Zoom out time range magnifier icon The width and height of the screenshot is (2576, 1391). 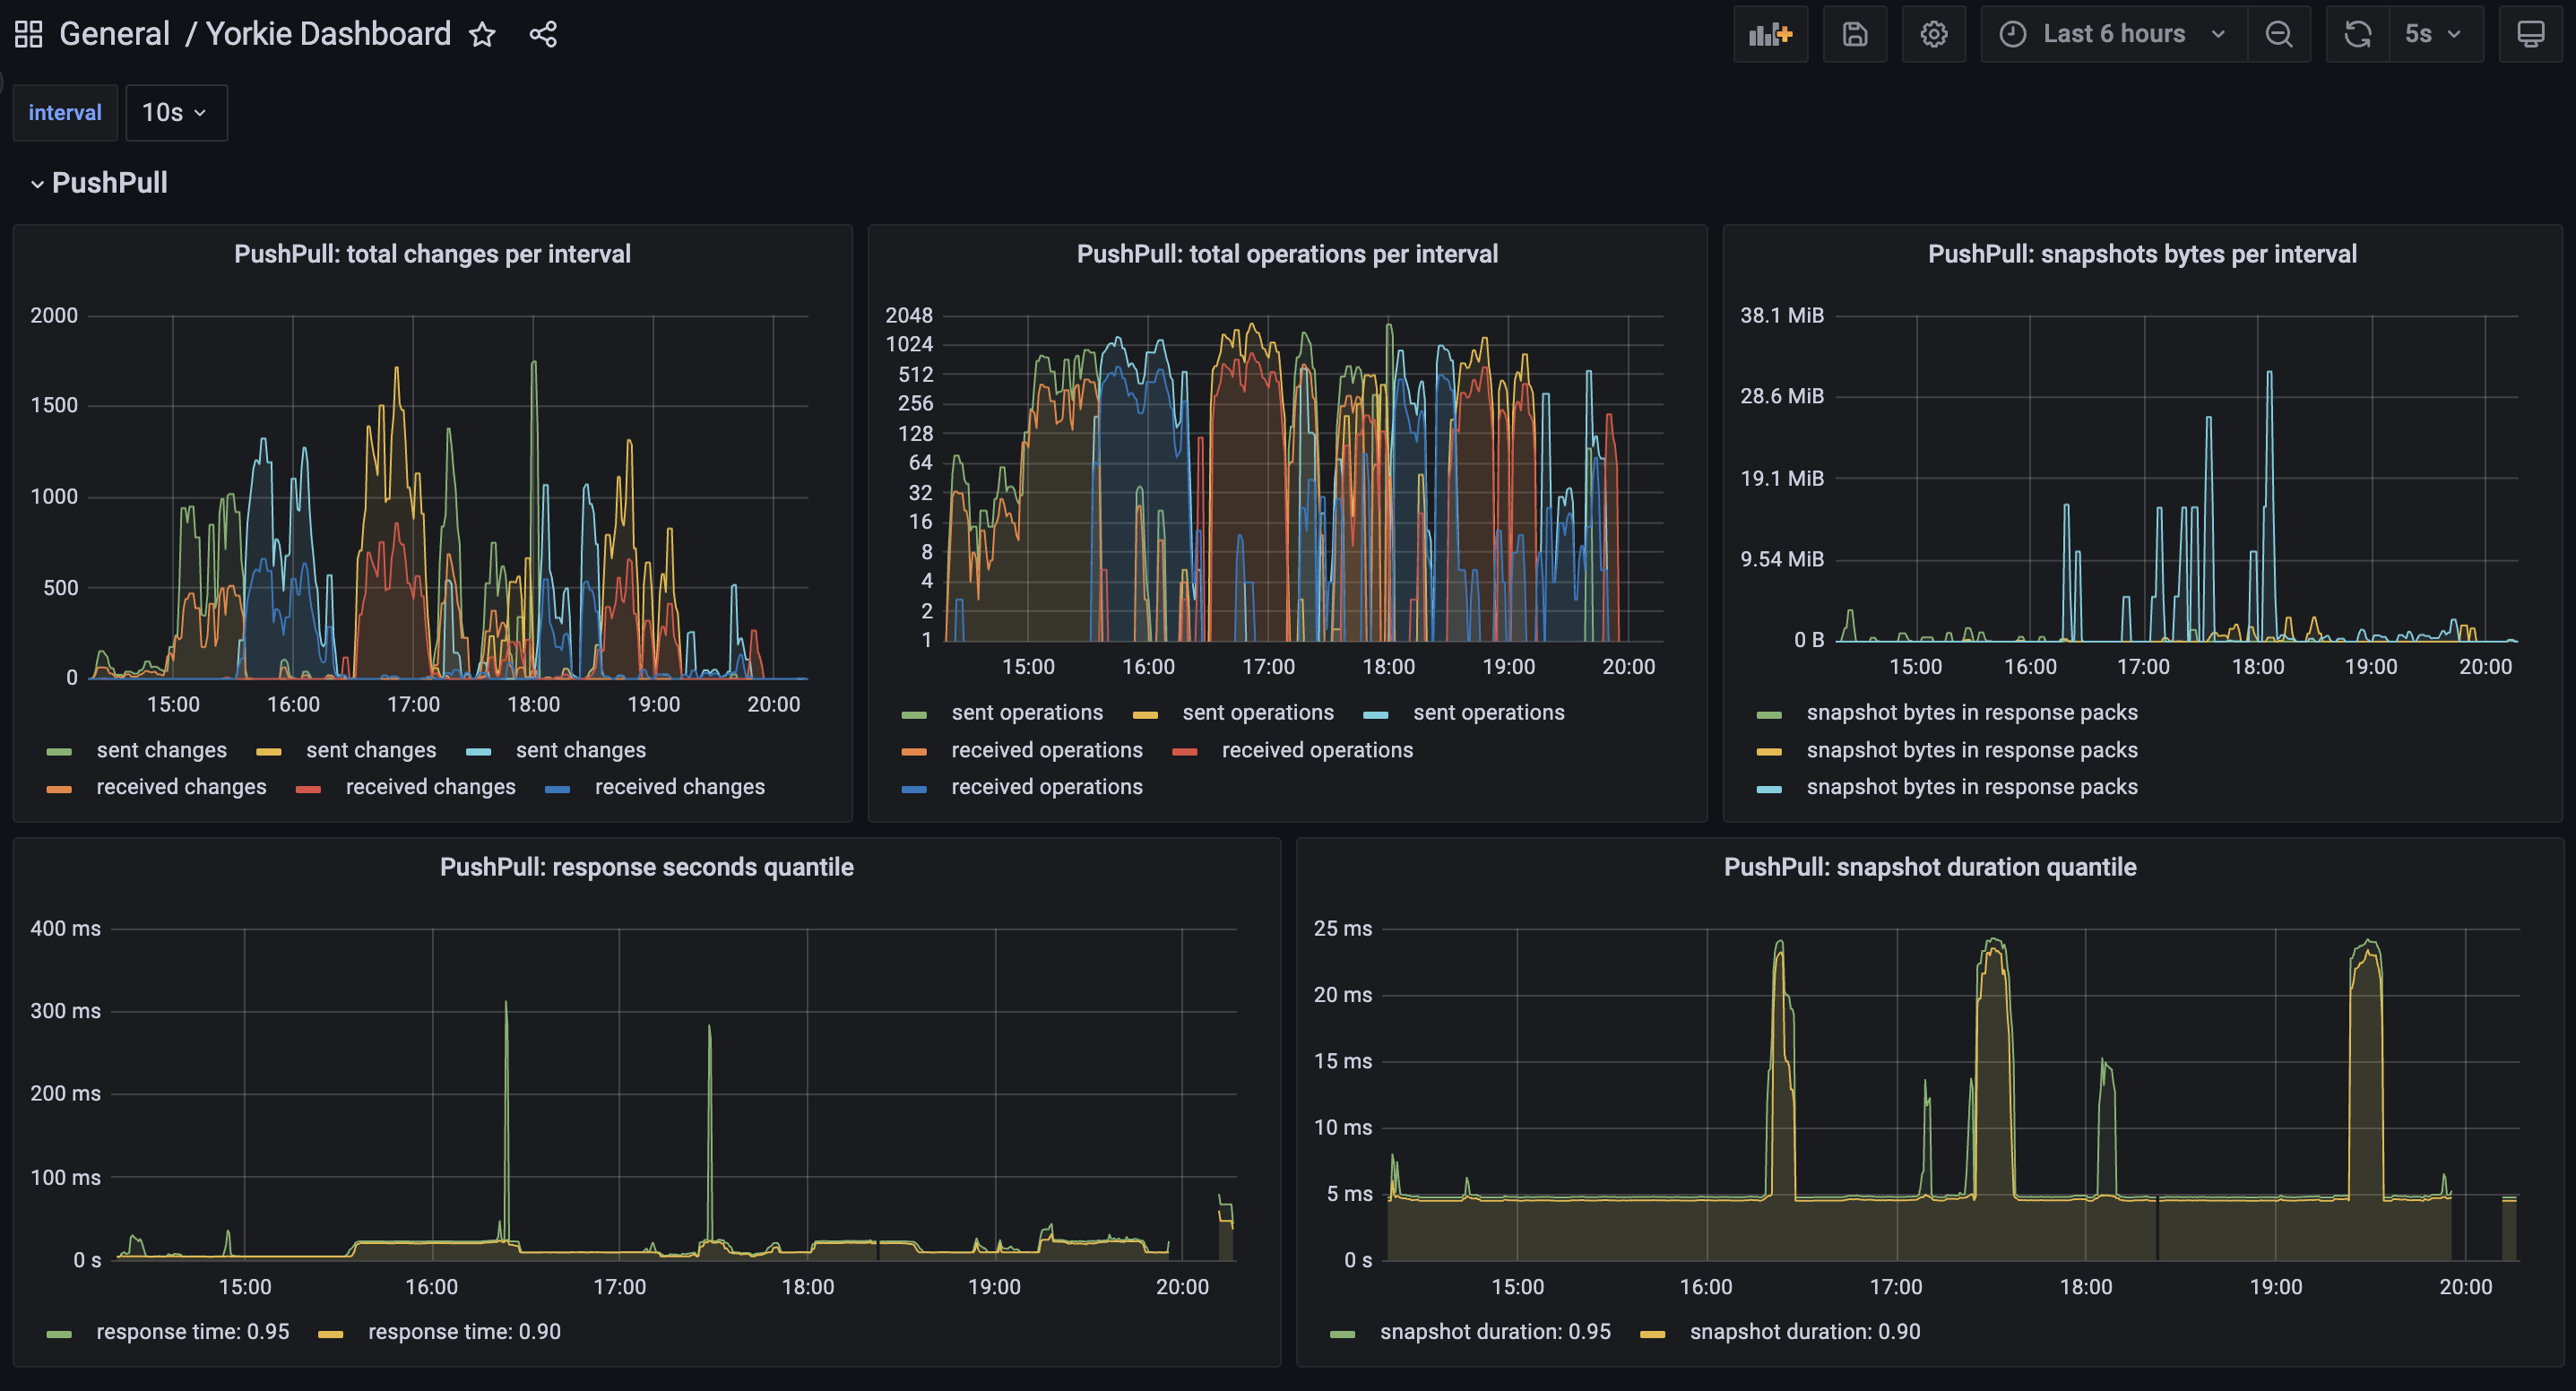[x=2278, y=34]
